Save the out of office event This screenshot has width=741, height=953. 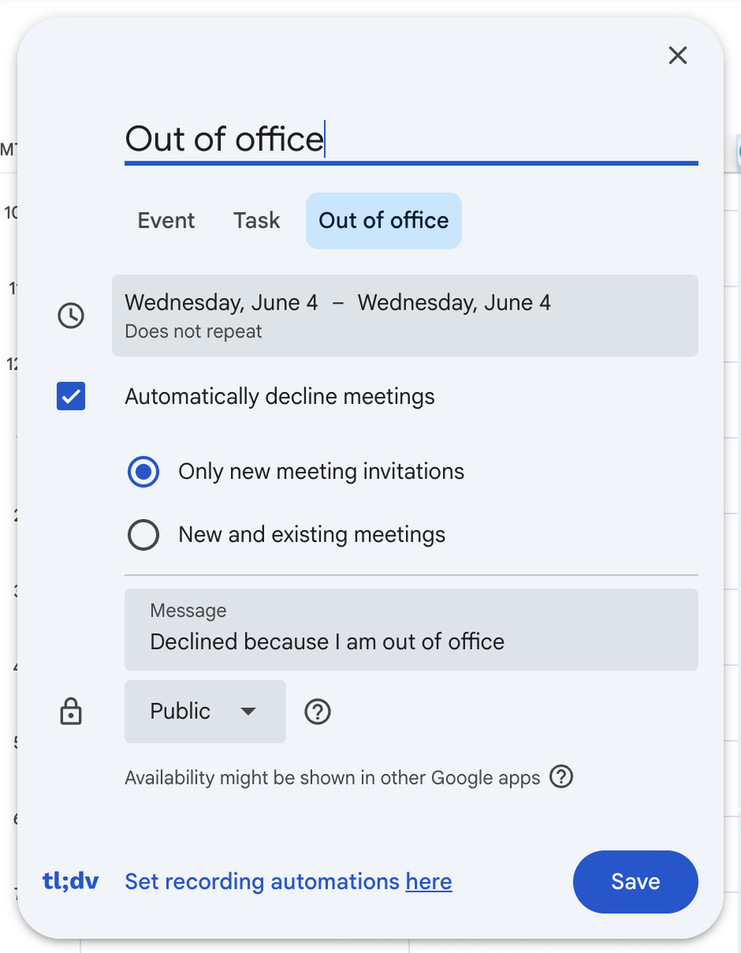tap(635, 881)
